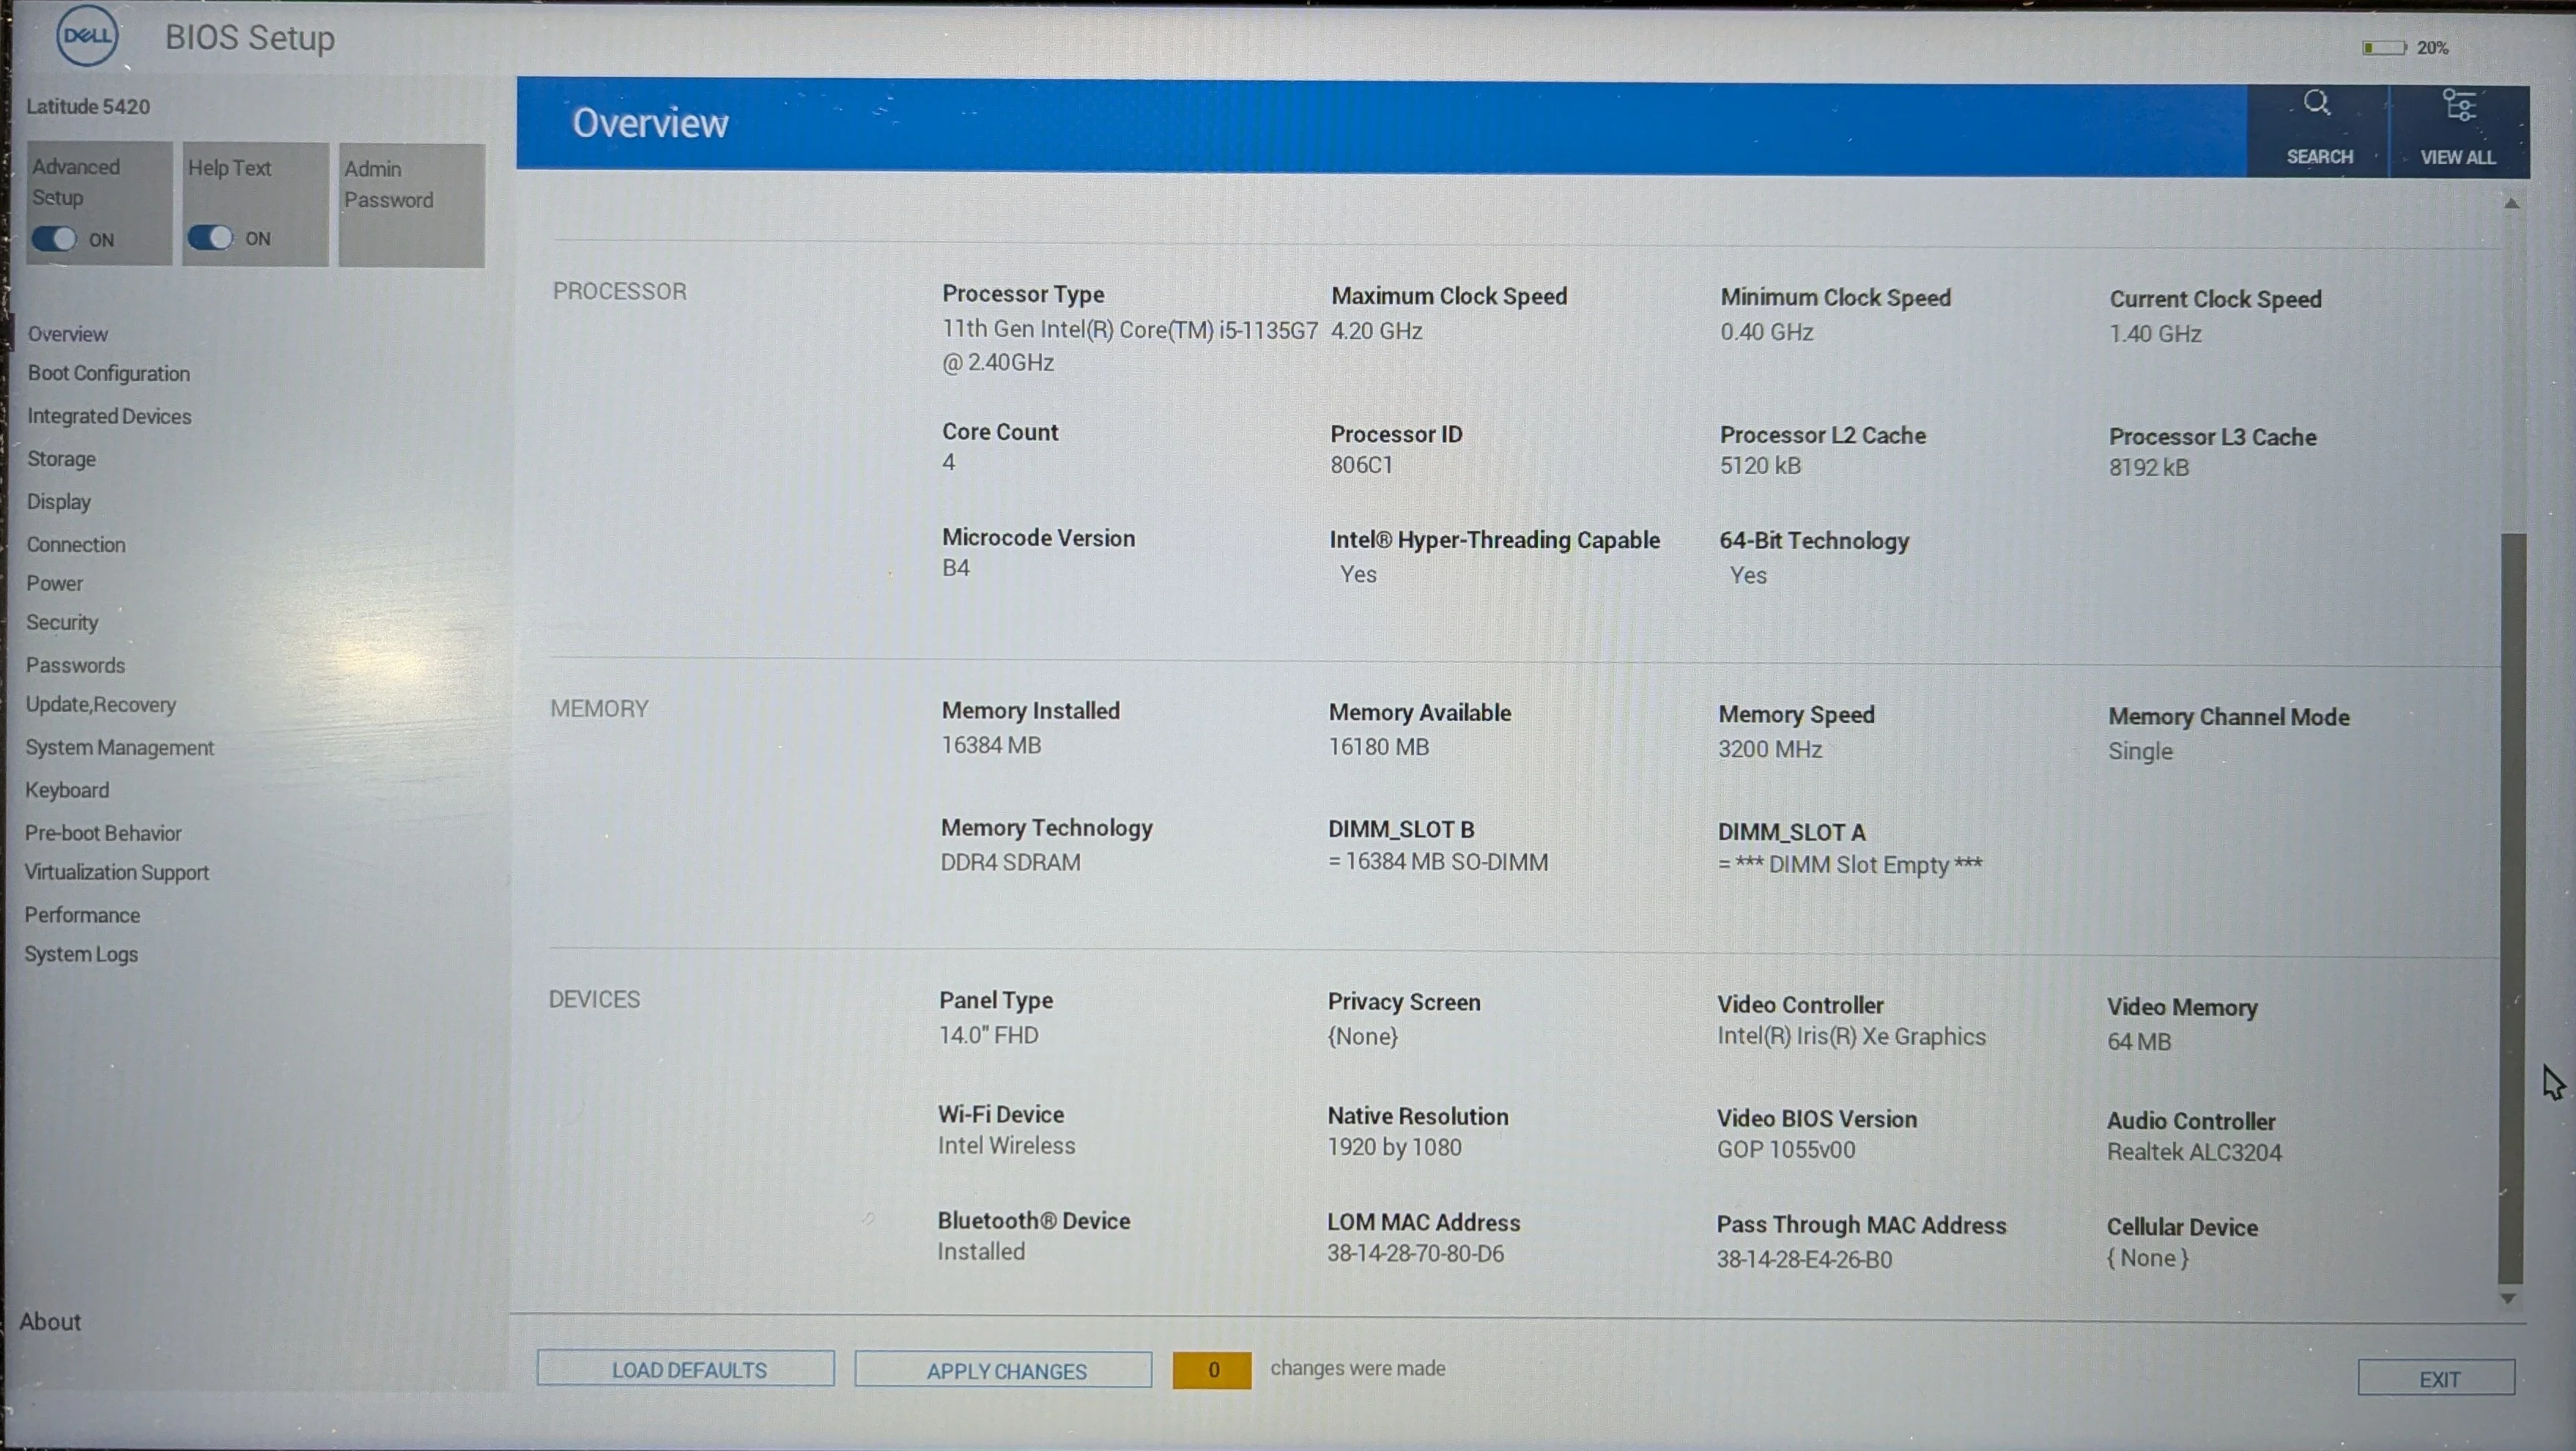Open Virtualization Support section
2576x1451 pixels.
point(116,872)
